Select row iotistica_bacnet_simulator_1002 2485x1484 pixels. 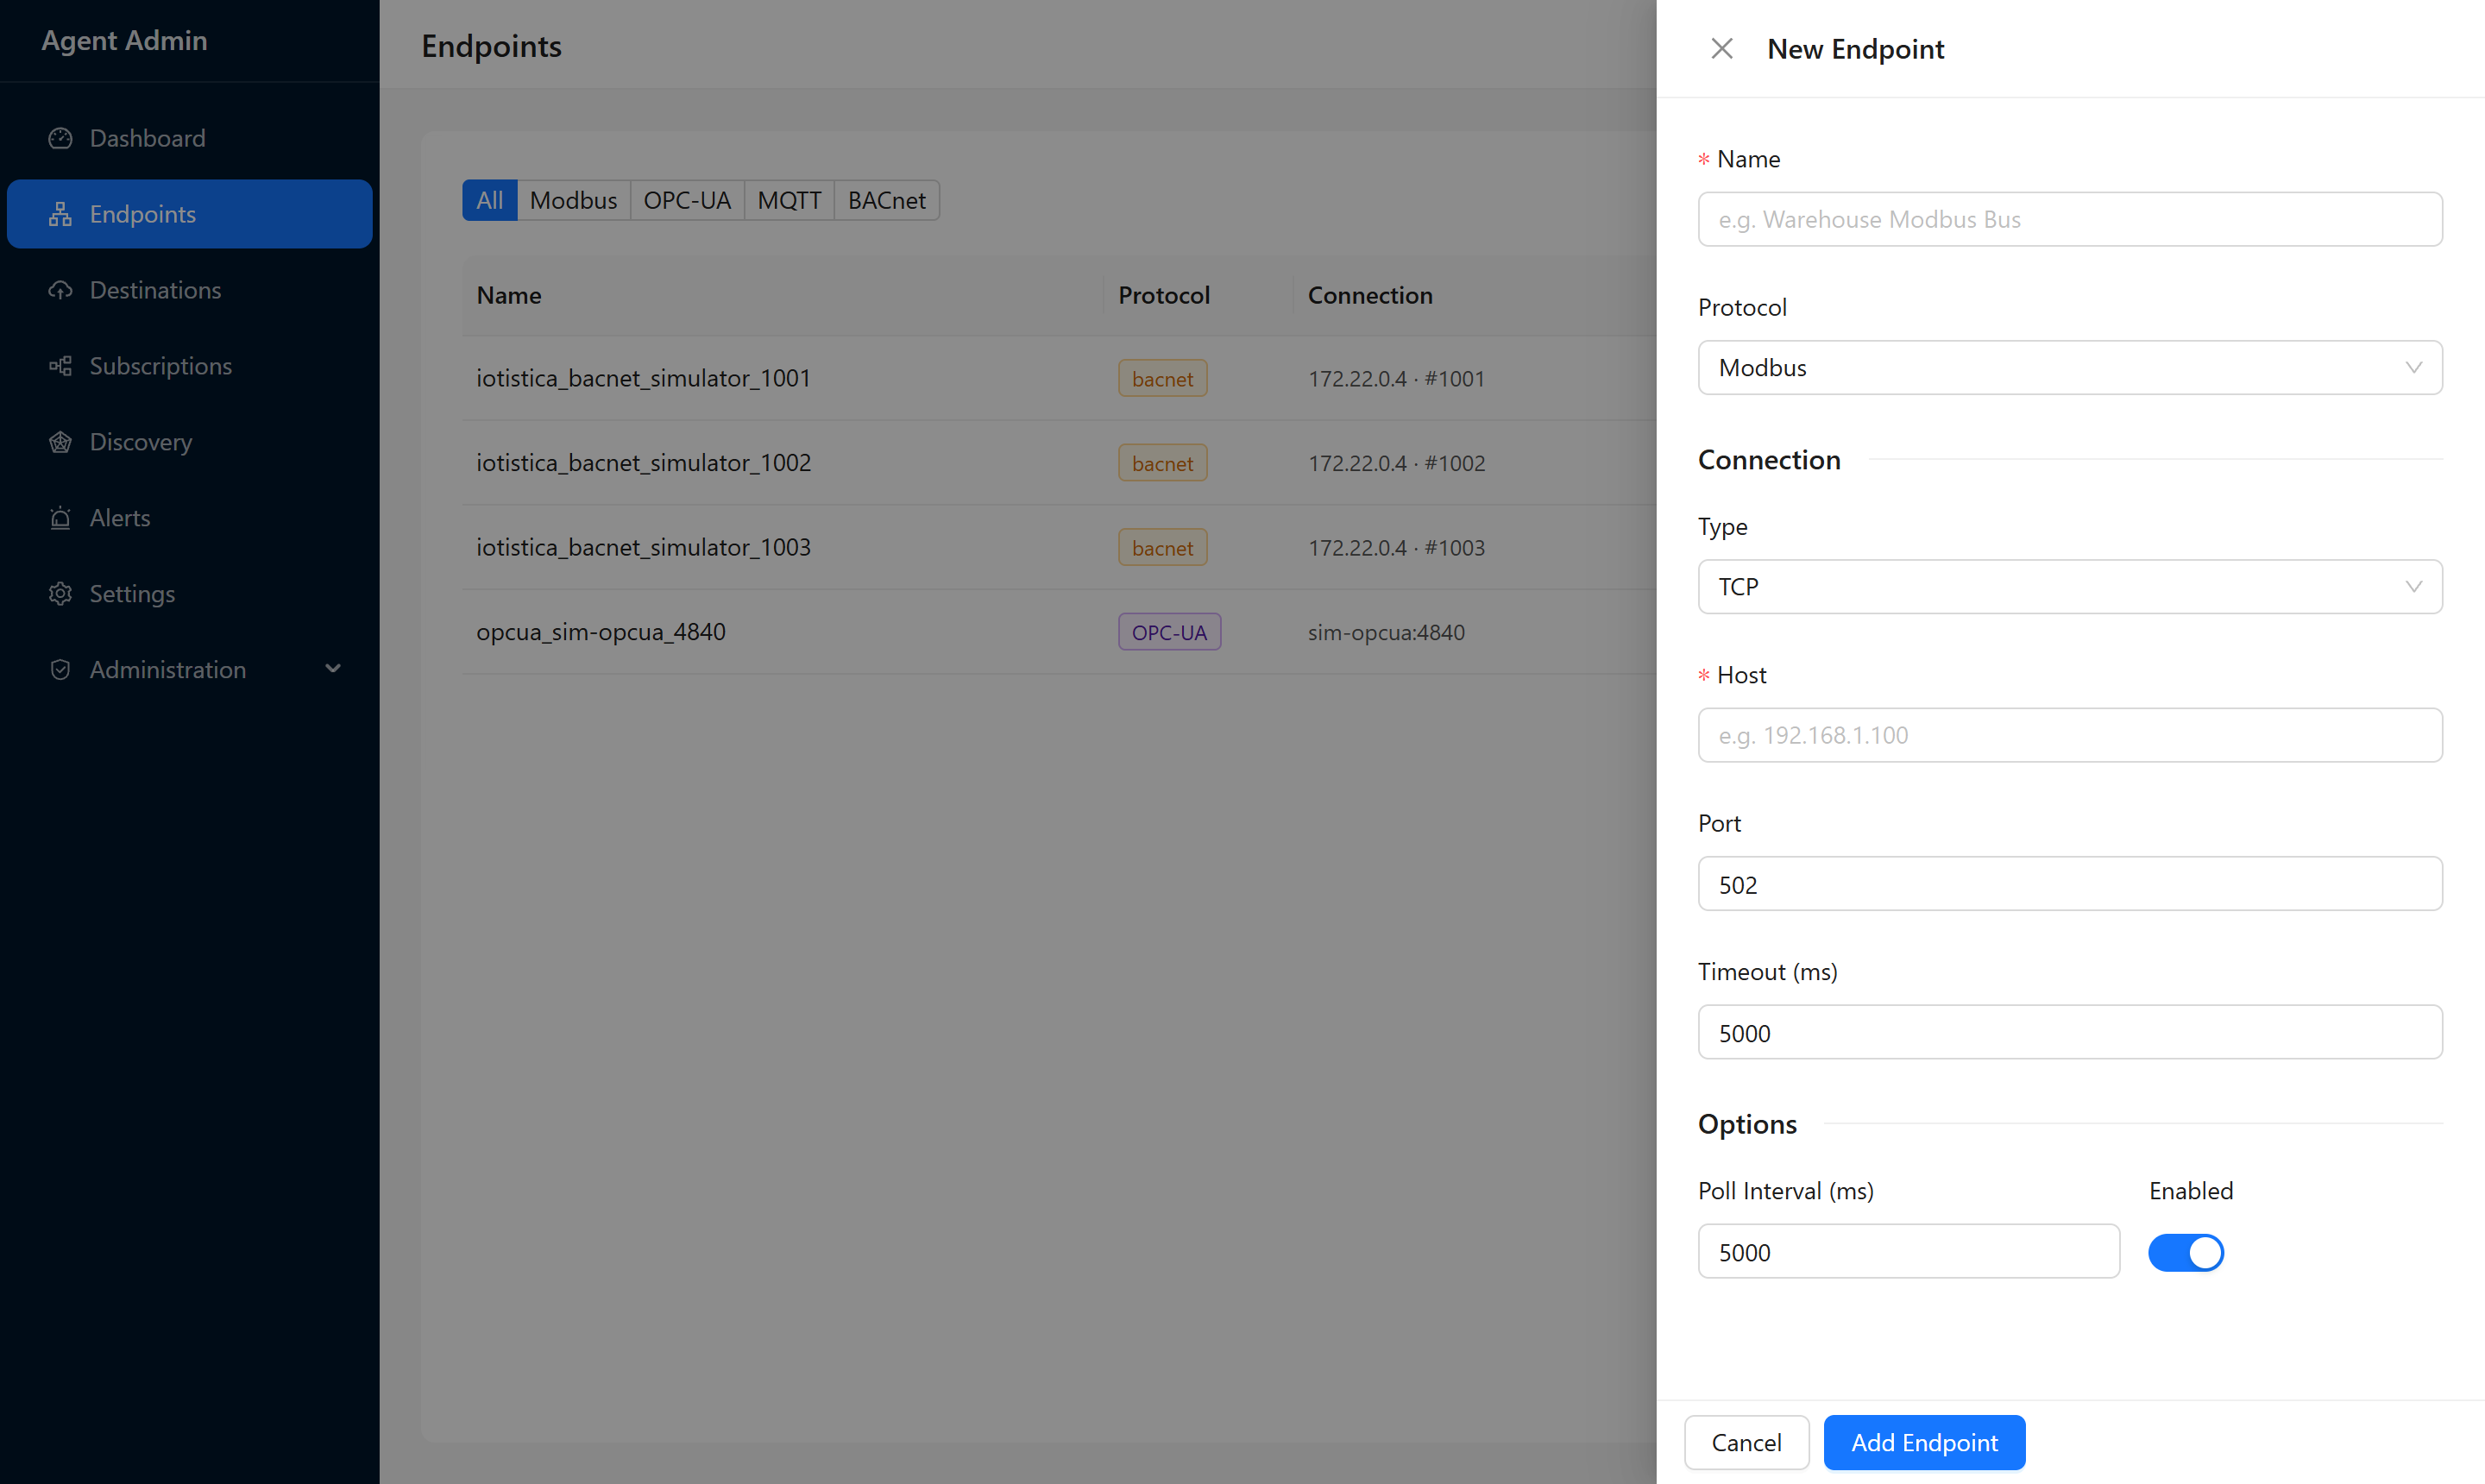click(x=1059, y=463)
